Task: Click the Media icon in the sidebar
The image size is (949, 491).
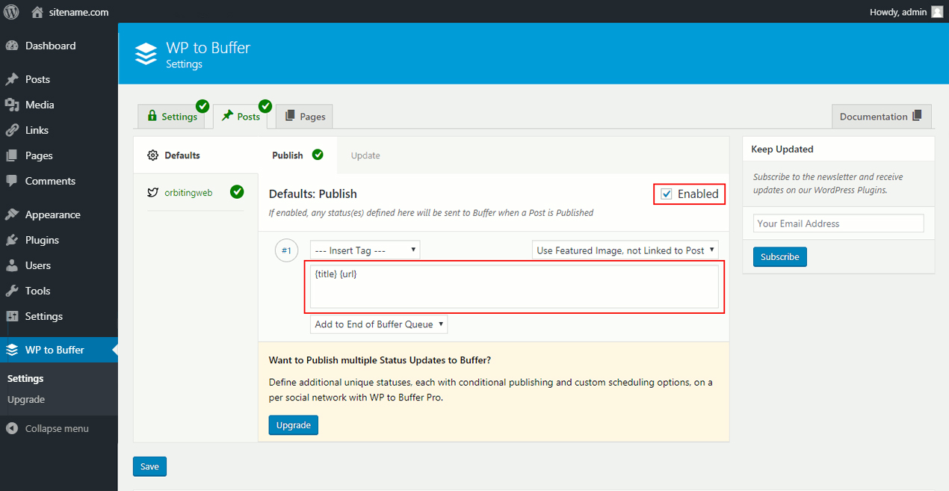Action: pyautogui.click(x=12, y=105)
